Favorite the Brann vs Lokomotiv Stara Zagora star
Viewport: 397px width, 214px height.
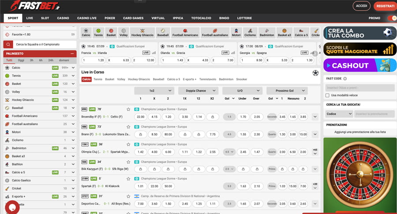(128, 127)
